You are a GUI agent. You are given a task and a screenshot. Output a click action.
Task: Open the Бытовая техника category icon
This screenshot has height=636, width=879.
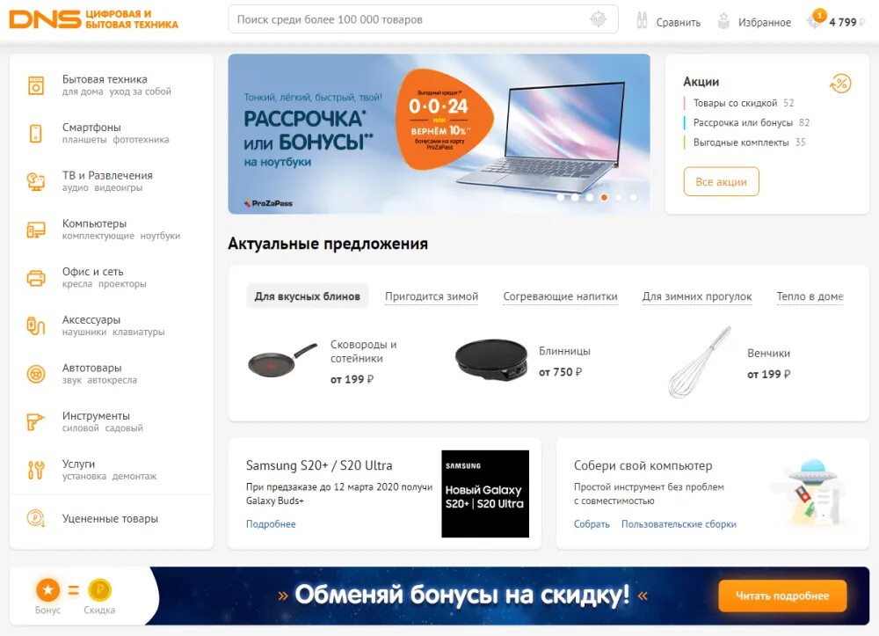click(36, 85)
